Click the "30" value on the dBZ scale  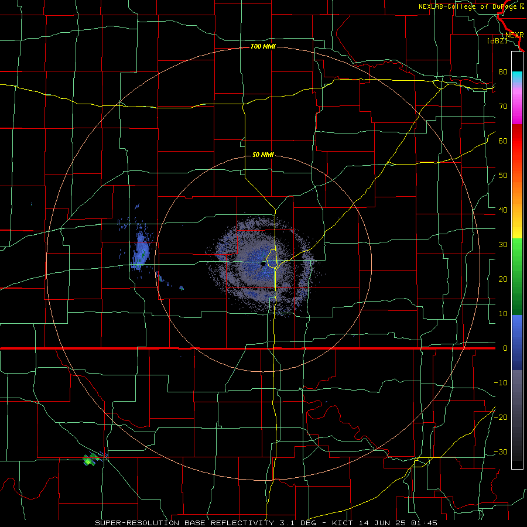[x=503, y=244]
